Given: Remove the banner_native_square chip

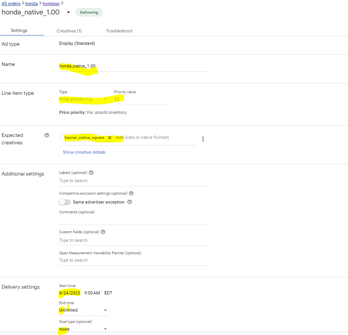Looking at the screenshot, I should 109,138.
